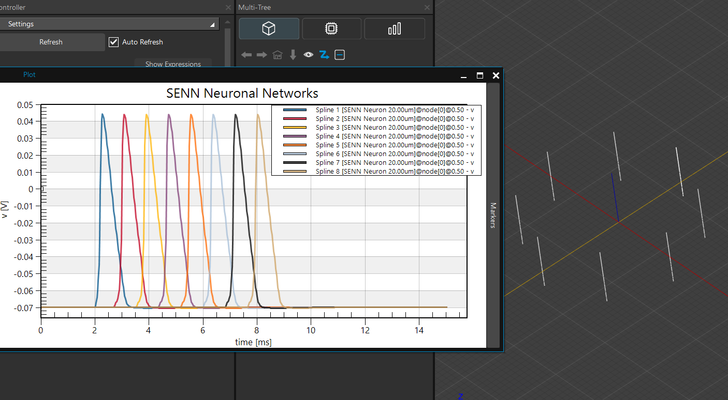The image size is (728, 400).
Task: Click the forward arrow in Multi-Tree toolbar
Action: pyautogui.click(x=262, y=55)
